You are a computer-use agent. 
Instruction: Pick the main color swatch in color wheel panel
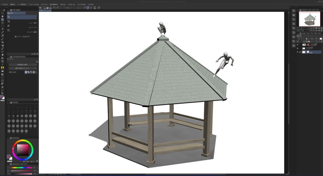pos(9,157)
